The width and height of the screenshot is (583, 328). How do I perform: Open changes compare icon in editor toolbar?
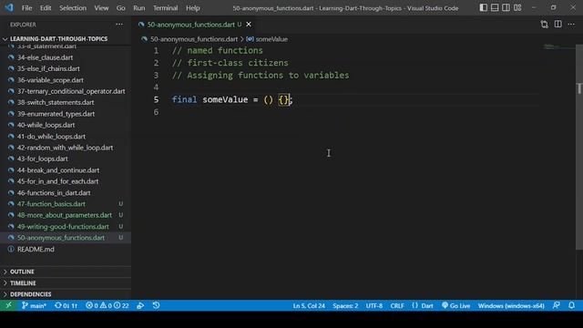point(545,25)
